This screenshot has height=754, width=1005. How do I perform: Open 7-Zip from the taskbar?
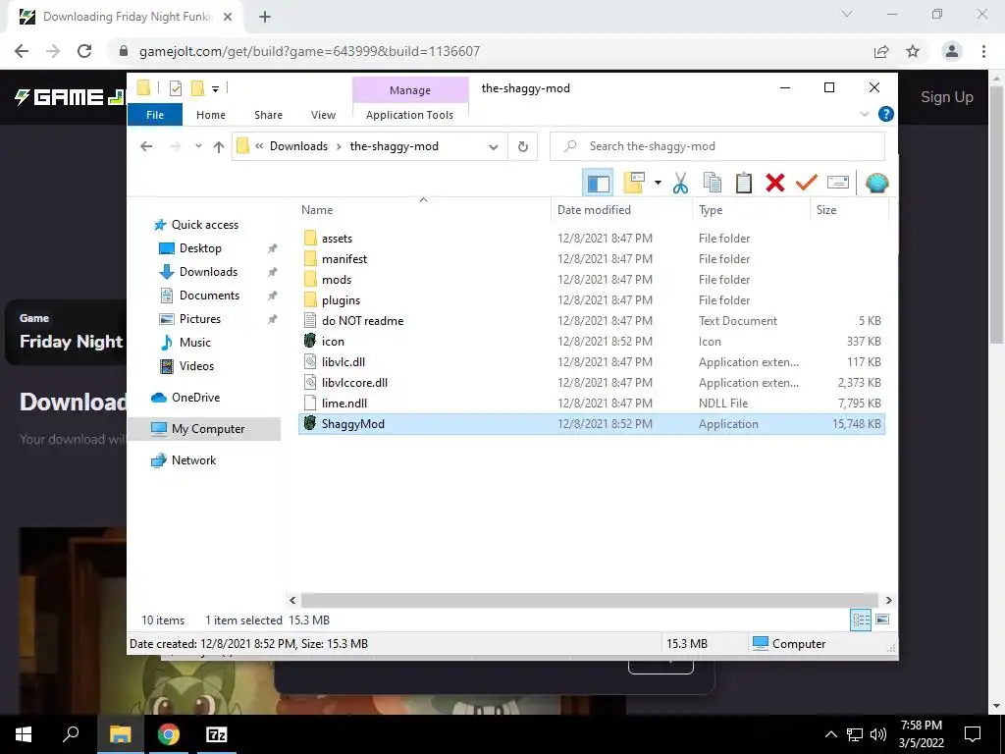217,734
